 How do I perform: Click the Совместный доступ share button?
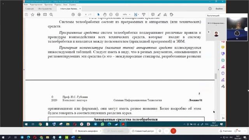click(143, 131)
